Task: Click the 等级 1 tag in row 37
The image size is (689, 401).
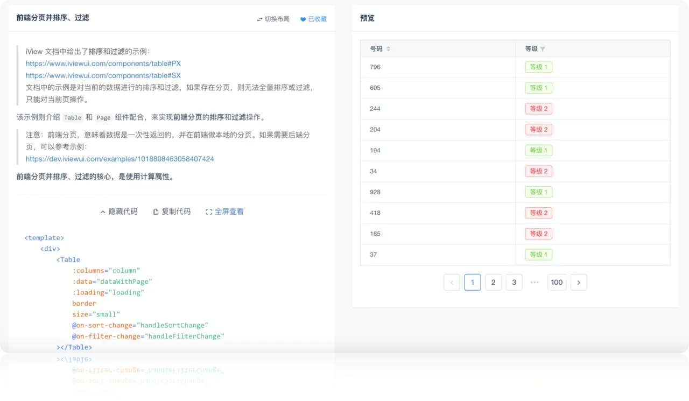Action: click(539, 255)
